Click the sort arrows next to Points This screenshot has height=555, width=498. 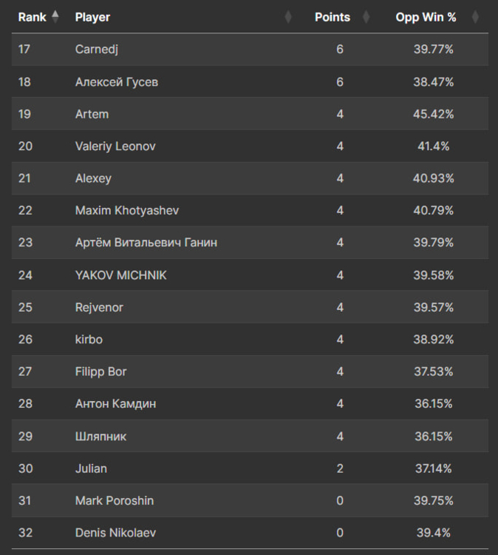click(x=366, y=17)
